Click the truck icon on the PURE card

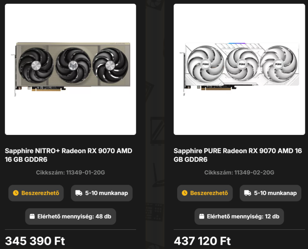pyautogui.click(x=248, y=193)
